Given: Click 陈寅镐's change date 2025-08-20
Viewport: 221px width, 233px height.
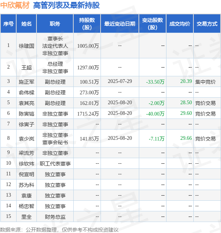Looking at the screenshot, I should [120, 113].
